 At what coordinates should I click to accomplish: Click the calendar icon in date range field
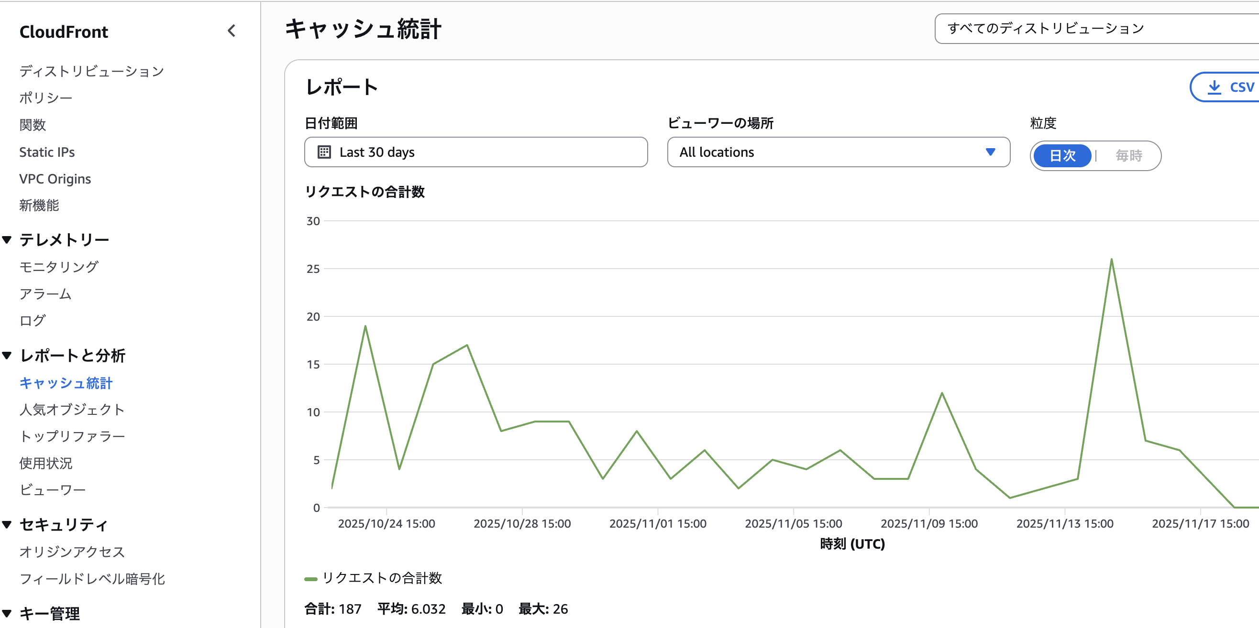[x=324, y=152]
